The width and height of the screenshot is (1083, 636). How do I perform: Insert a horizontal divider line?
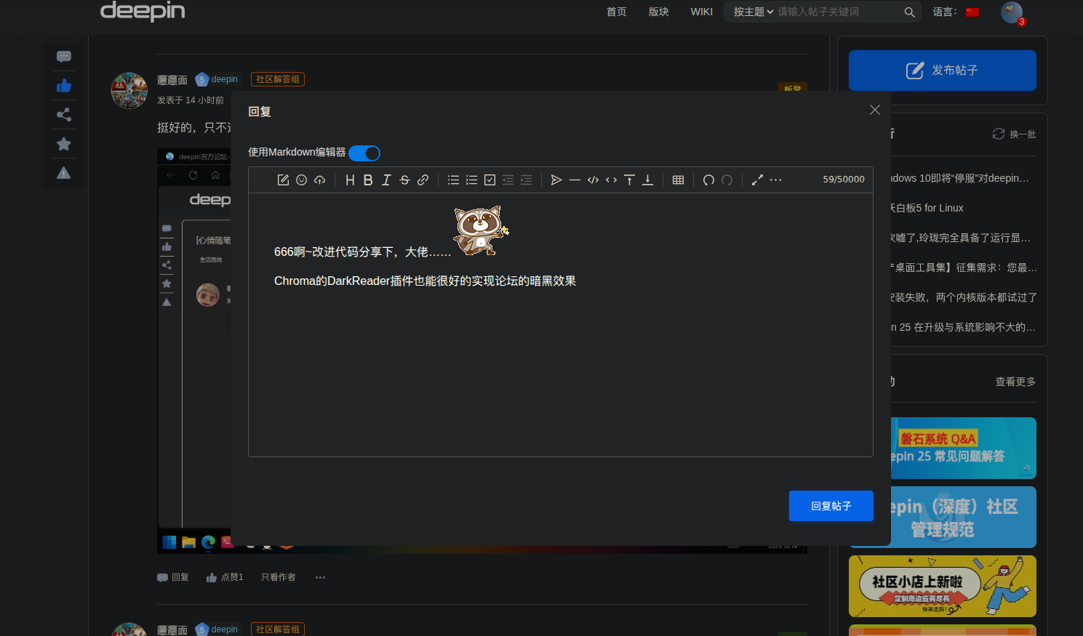point(575,180)
